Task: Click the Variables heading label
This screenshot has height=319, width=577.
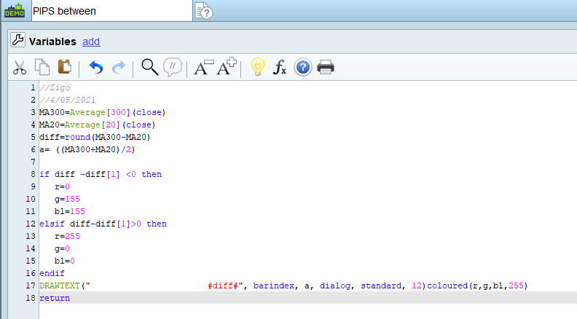Action: tap(52, 42)
